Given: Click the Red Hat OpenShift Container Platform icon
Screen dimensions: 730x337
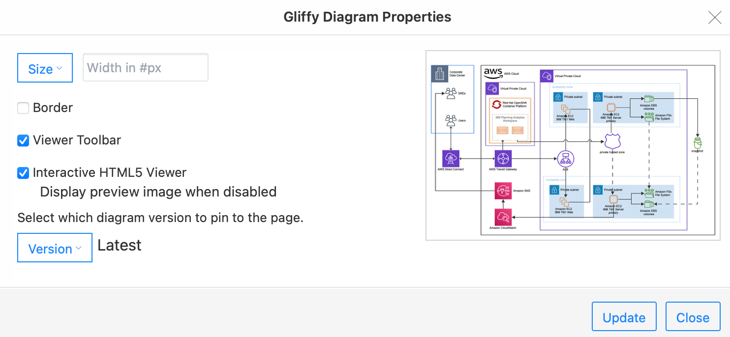Looking at the screenshot, I should coord(496,105).
